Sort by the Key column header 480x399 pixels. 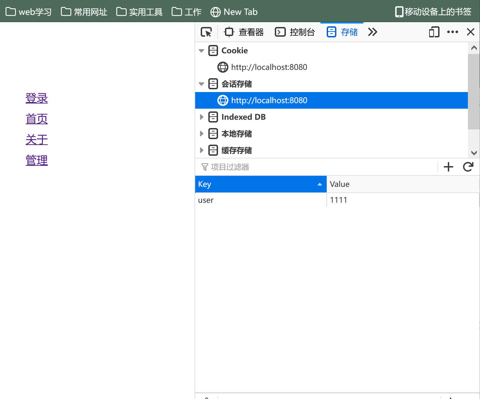click(x=261, y=184)
